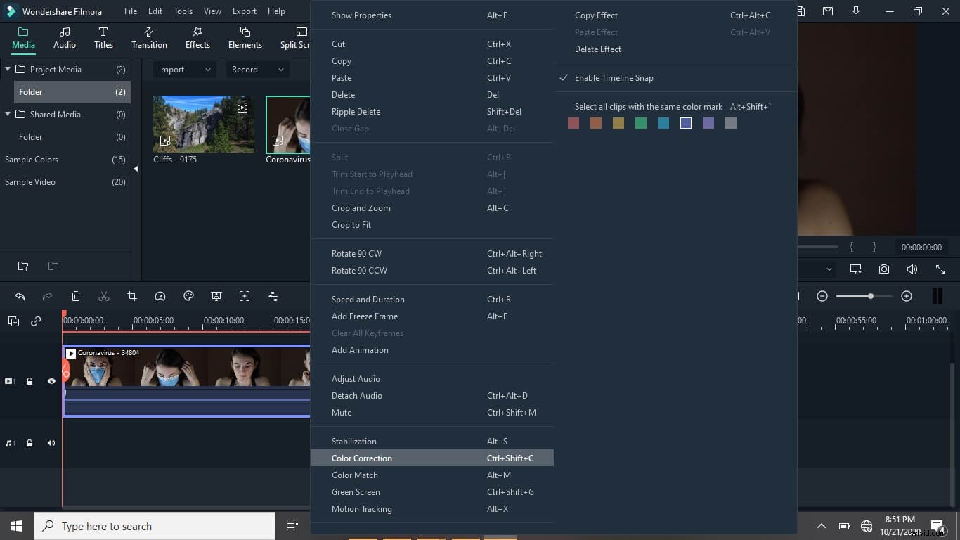
Task: Select Color Match from the context menu
Action: tap(355, 475)
